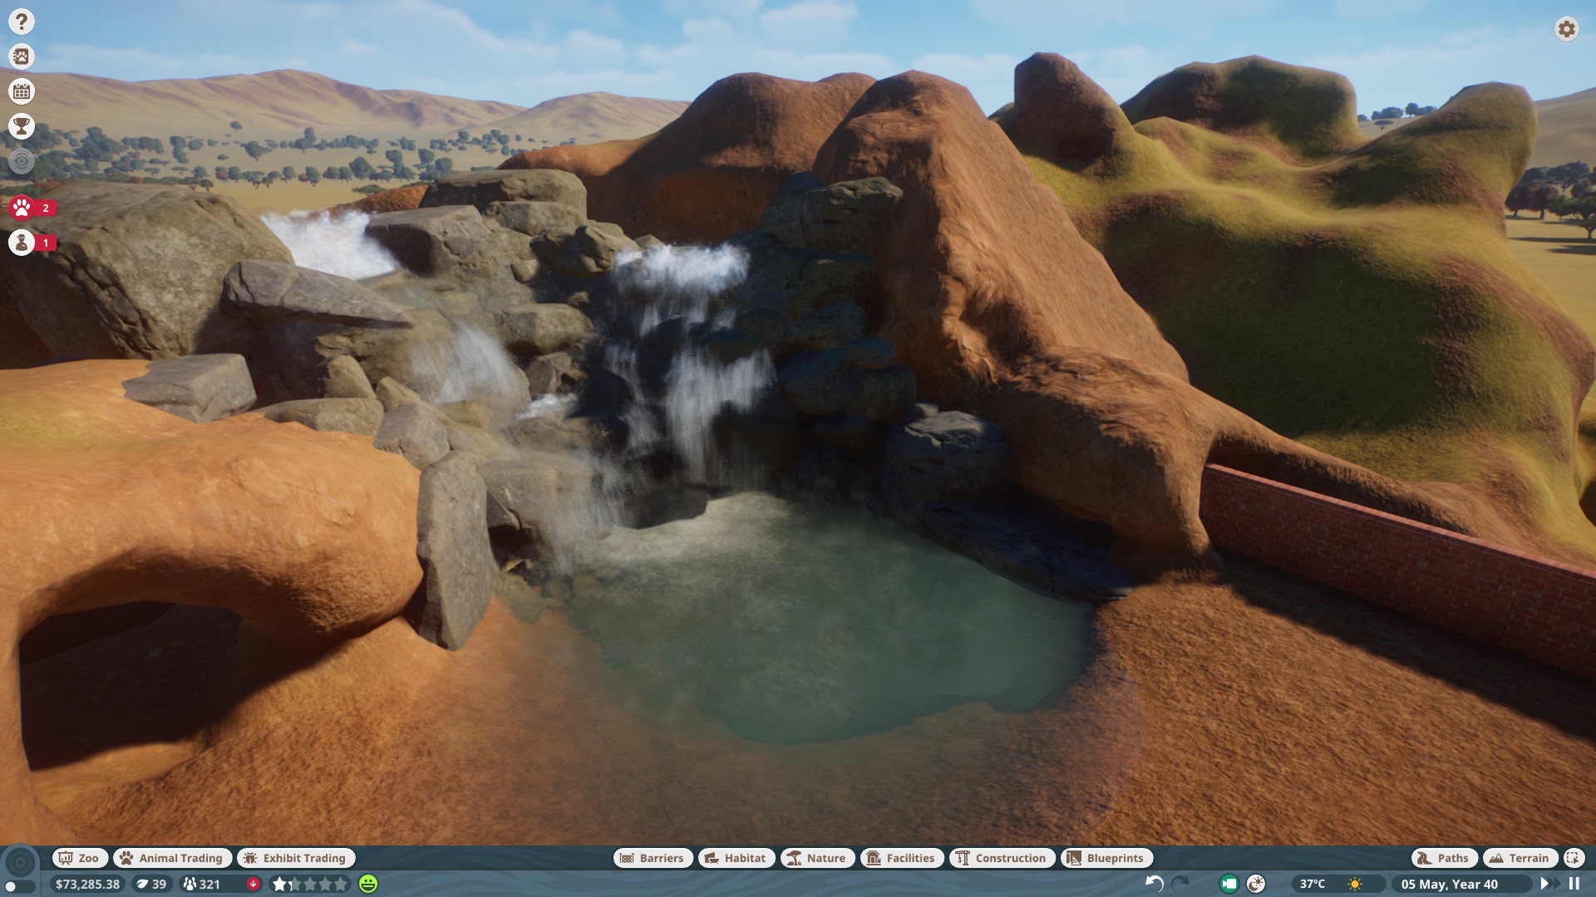Open the Habitat build menu
Viewport: 1596px width, 897px height.
(x=736, y=858)
